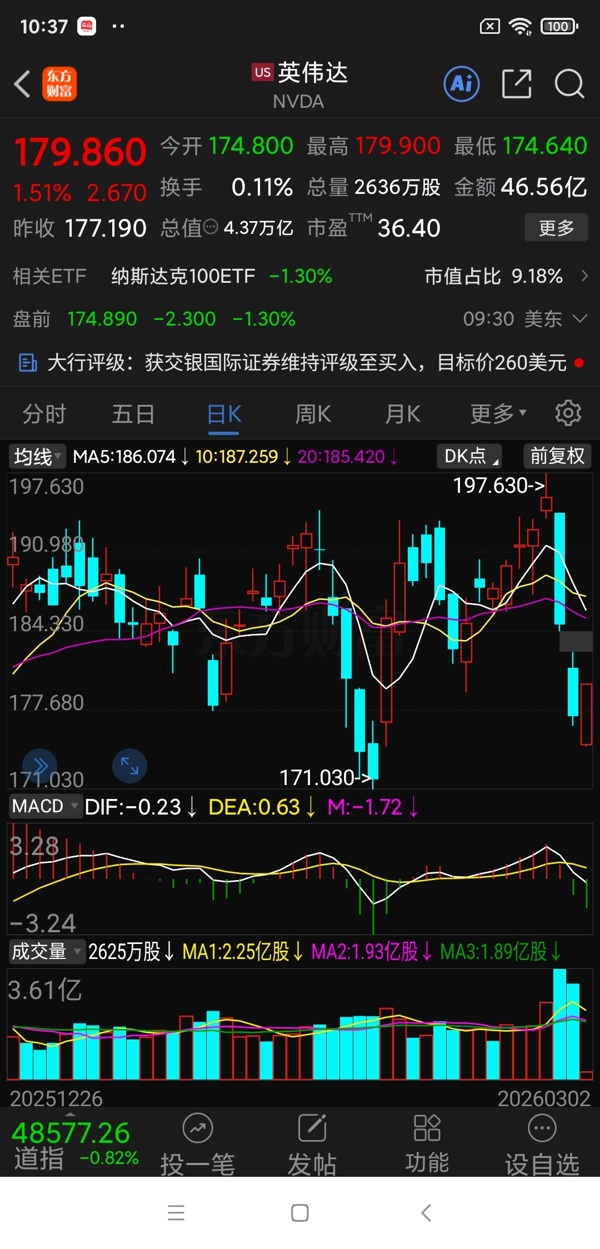Tap the 20251226 start date label
The height and width of the screenshot is (1249, 600).
[x=56, y=1098]
